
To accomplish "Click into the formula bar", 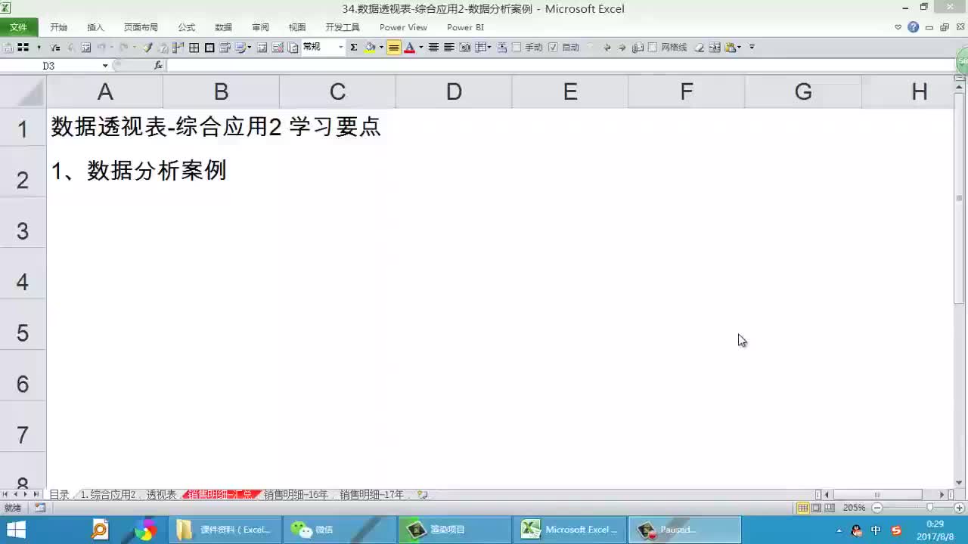I will (x=560, y=66).
